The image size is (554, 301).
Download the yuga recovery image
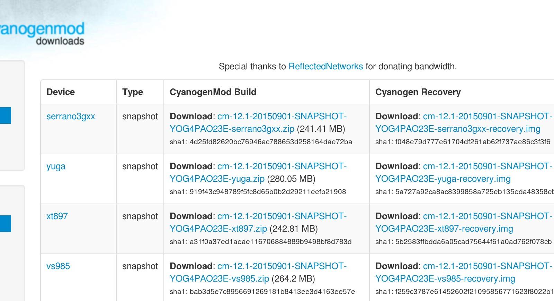464,172
